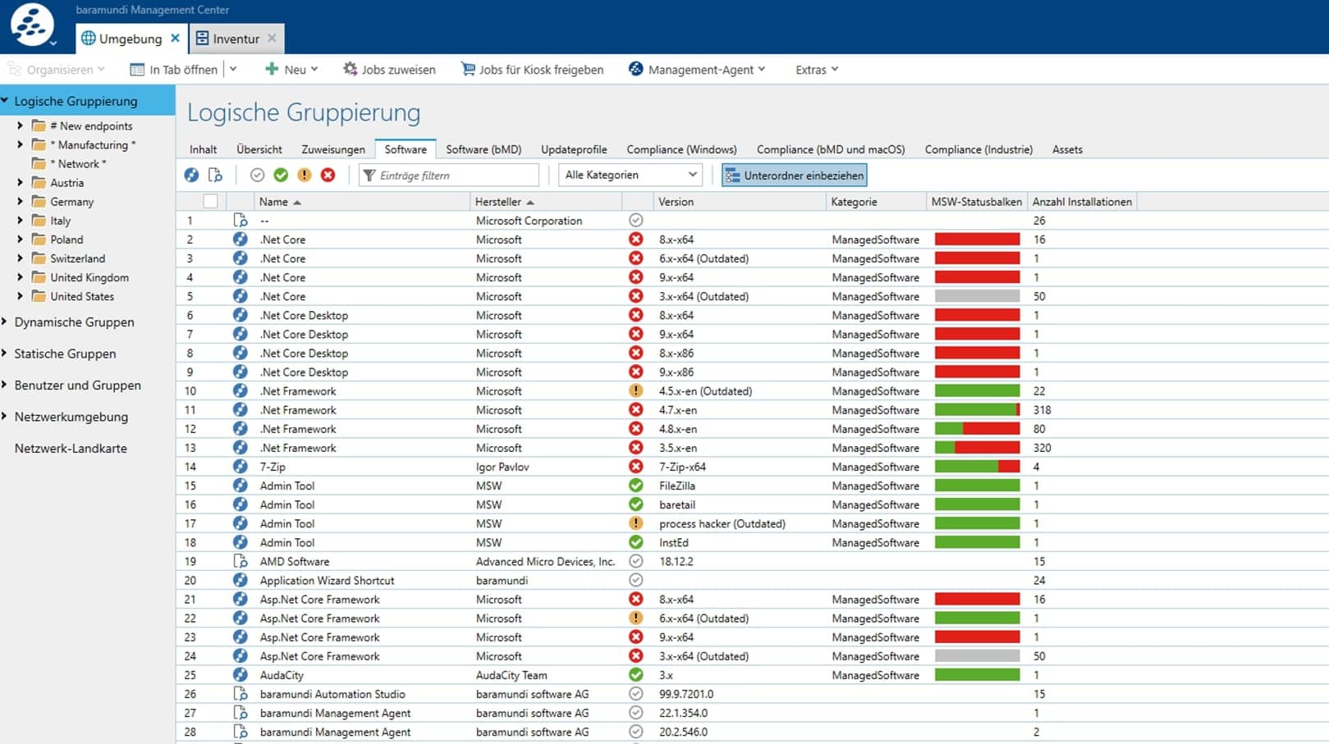Expand the Dynamische Gruppen section
1329x744 pixels.
click(5, 322)
